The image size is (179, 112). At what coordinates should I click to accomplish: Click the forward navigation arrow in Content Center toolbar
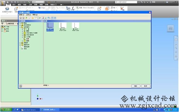[x=23, y=18]
